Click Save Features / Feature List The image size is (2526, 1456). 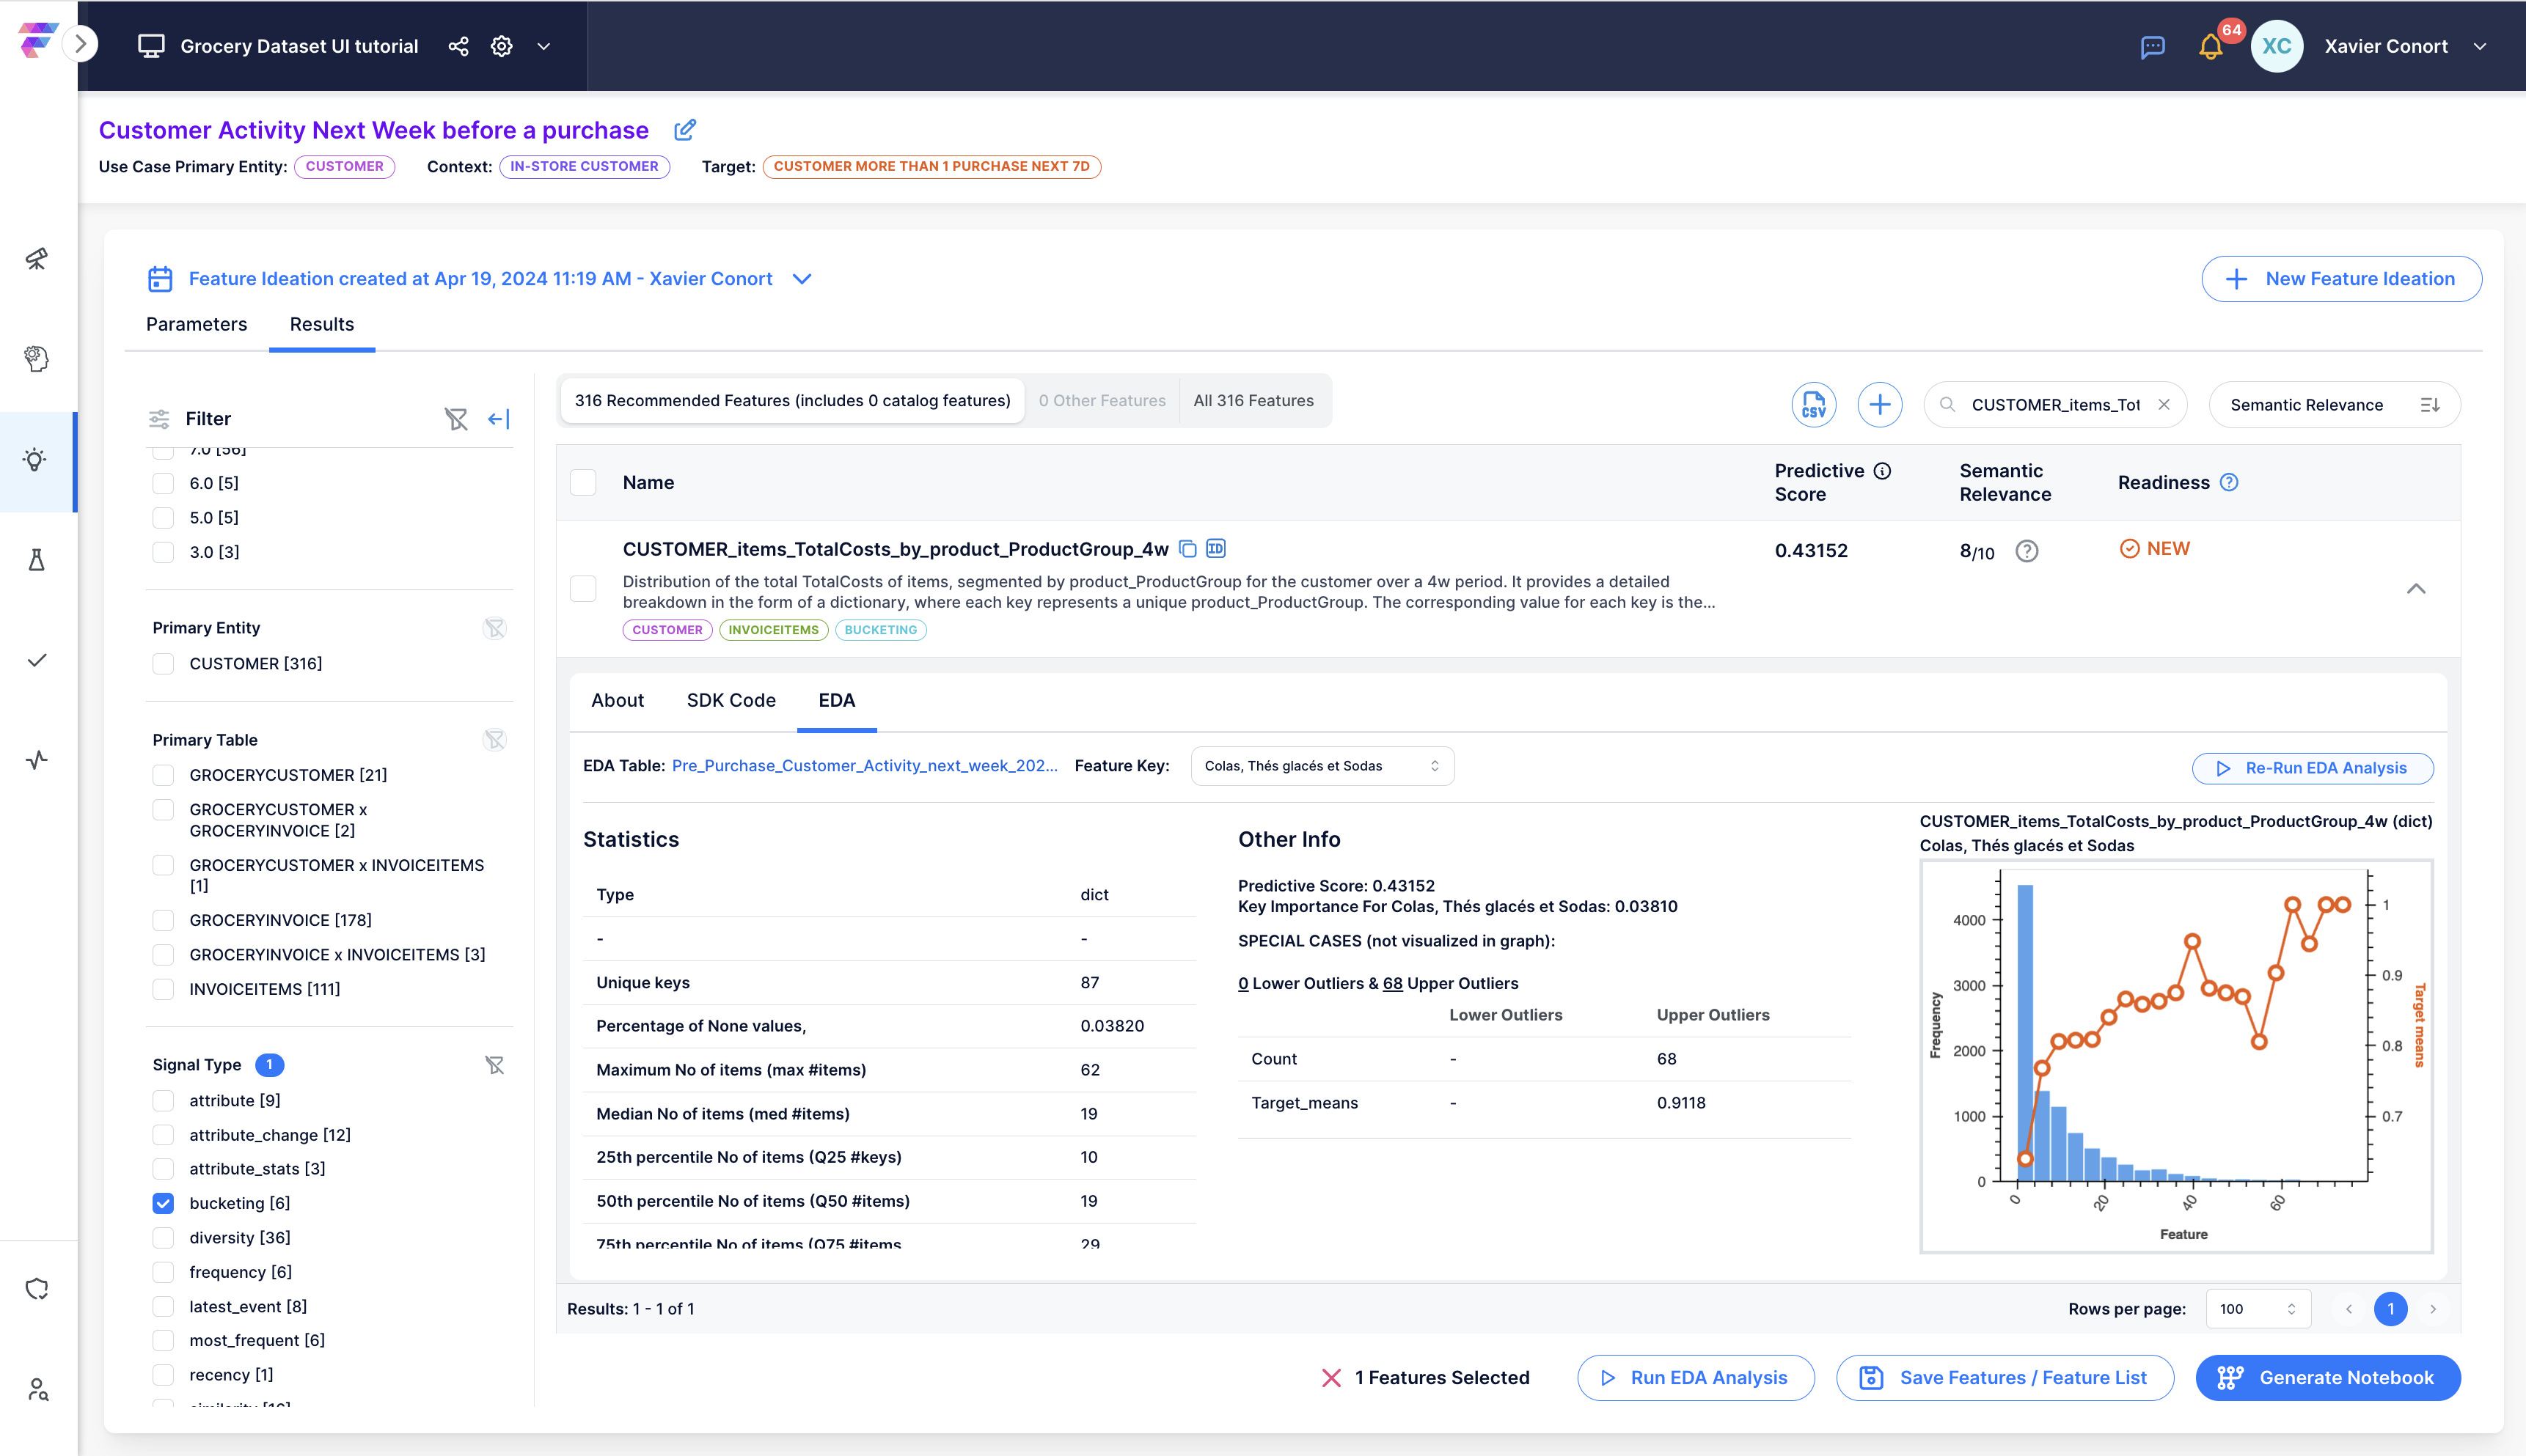pyautogui.click(x=2005, y=1378)
